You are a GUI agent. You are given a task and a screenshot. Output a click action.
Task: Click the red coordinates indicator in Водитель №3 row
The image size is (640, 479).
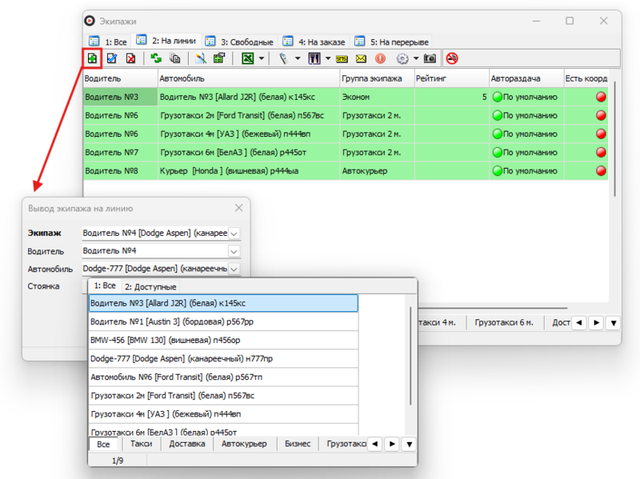pyautogui.click(x=601, y=97)
